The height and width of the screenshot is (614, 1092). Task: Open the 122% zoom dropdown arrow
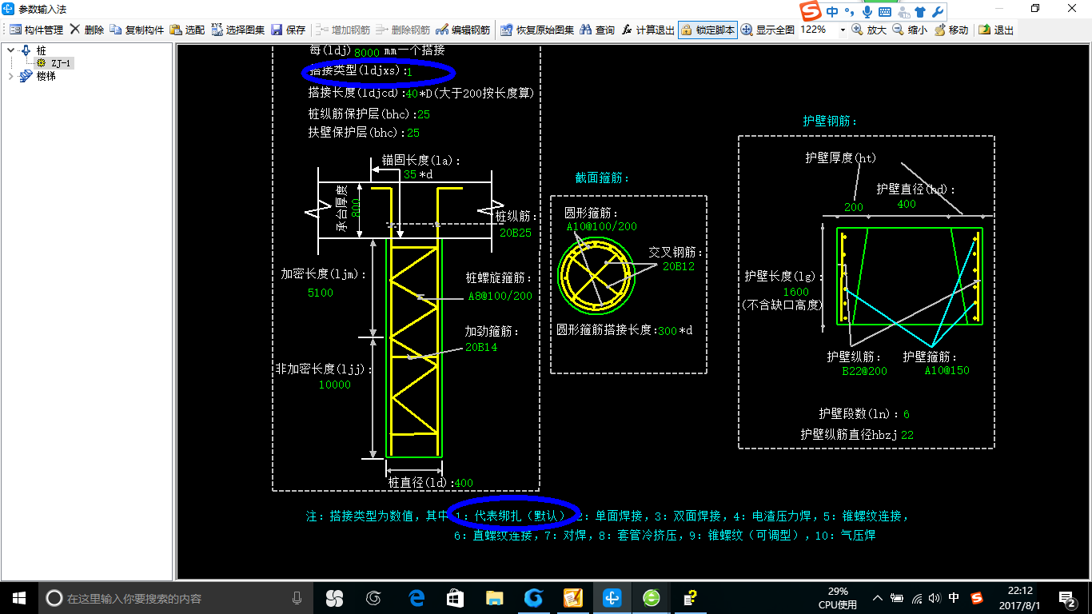coord(843,30)
